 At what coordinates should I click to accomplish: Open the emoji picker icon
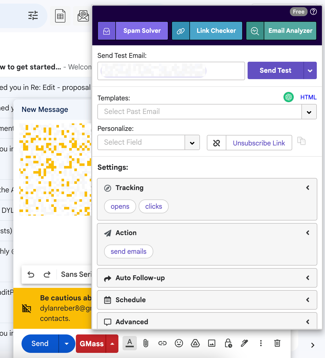coord(179,343)
